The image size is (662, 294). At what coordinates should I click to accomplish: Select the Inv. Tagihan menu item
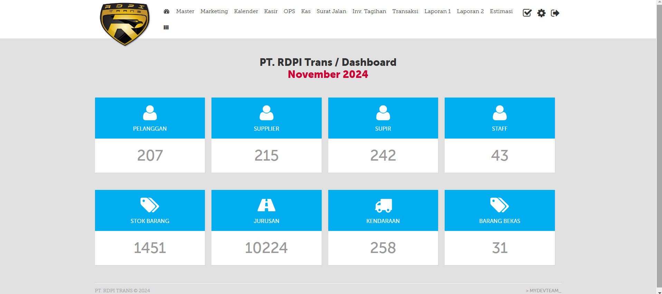pyautogui.click(x=369, y=11)
